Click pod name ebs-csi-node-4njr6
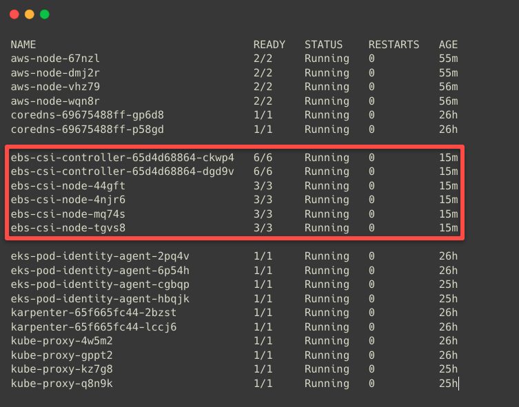 pyautogui.click(x=68, y=200)
